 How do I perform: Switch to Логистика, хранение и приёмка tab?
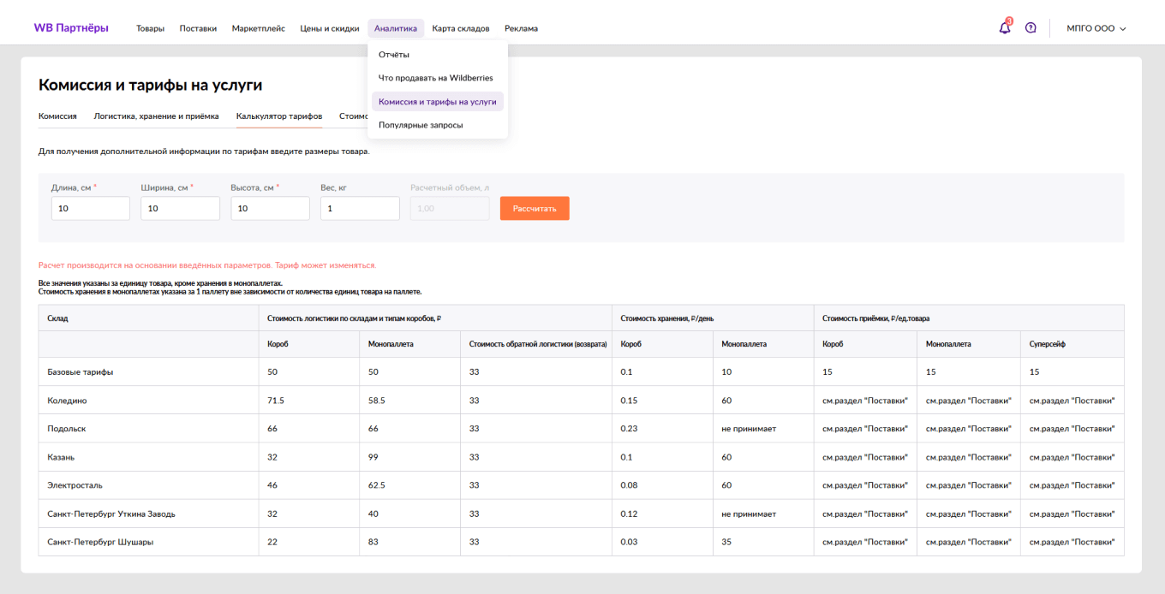tap(156, 116)
